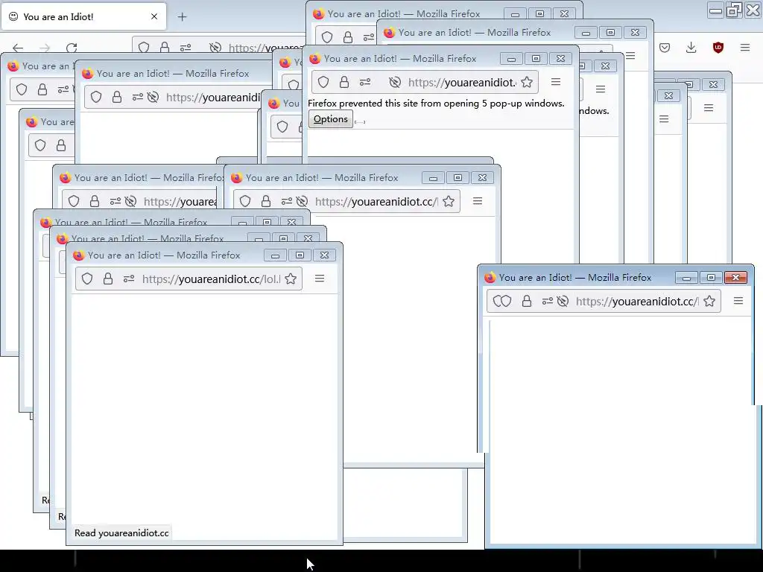Screen dimensions: 763x572
Task: Open hamburger menu in the center-screen popup window
Action: [478, 201]
